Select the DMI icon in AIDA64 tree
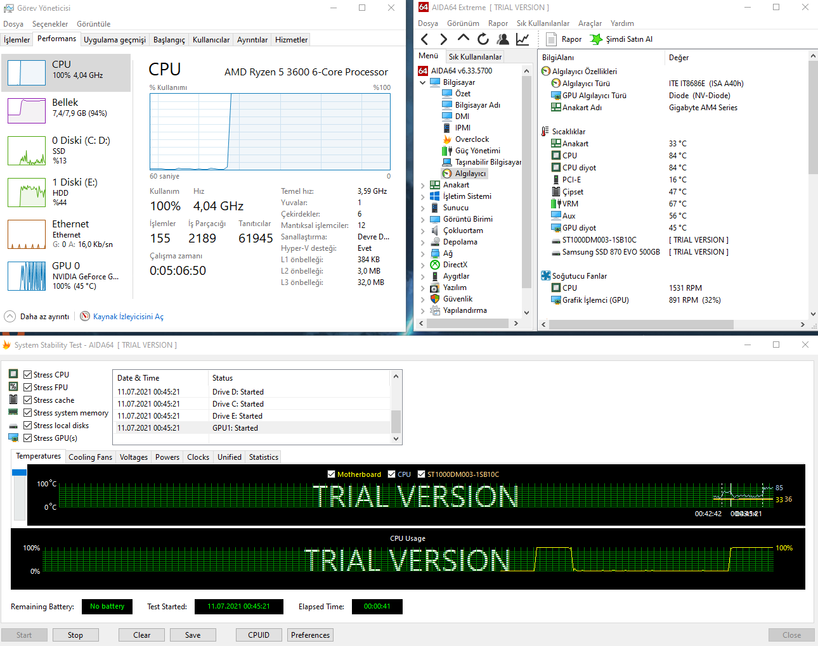The width and height of the screenshot is (818, 646). point(447,117)
